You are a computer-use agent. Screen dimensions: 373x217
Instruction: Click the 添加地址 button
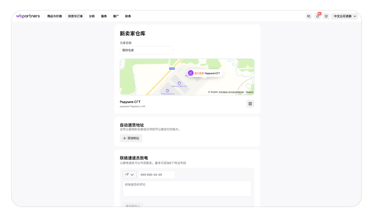point(131,138)
